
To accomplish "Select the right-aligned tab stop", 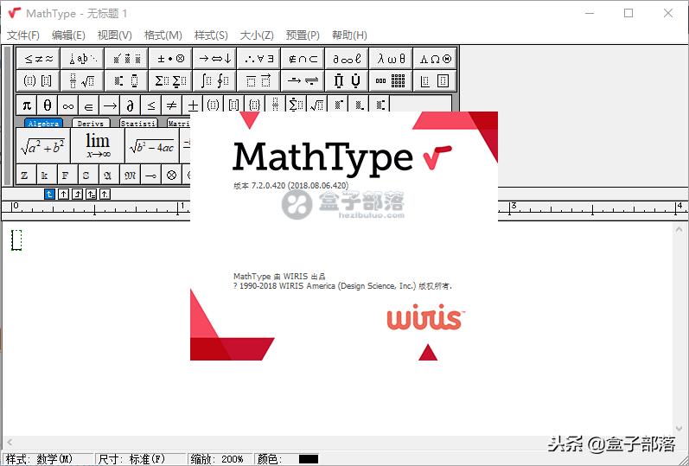I will [77, 194].
